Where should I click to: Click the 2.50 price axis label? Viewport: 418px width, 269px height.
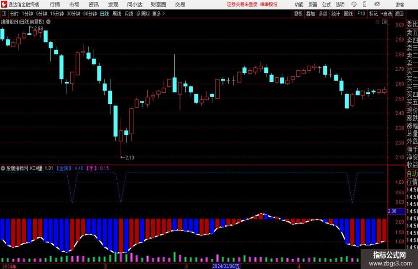point(399,99)
